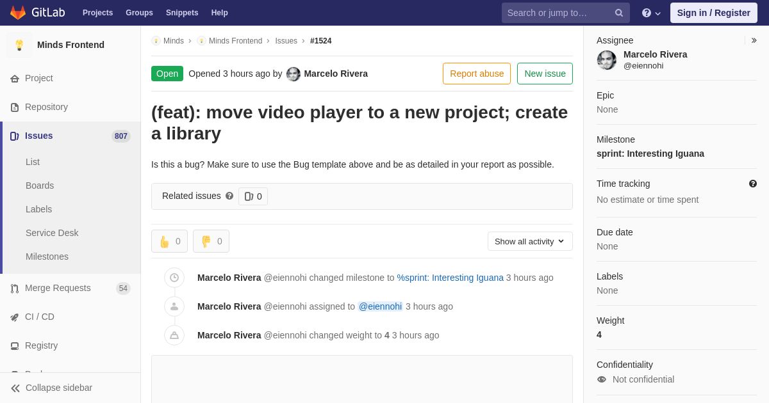
Task: Collapse the right sidebar with double chevron
Action: click(x=754, y=40)
